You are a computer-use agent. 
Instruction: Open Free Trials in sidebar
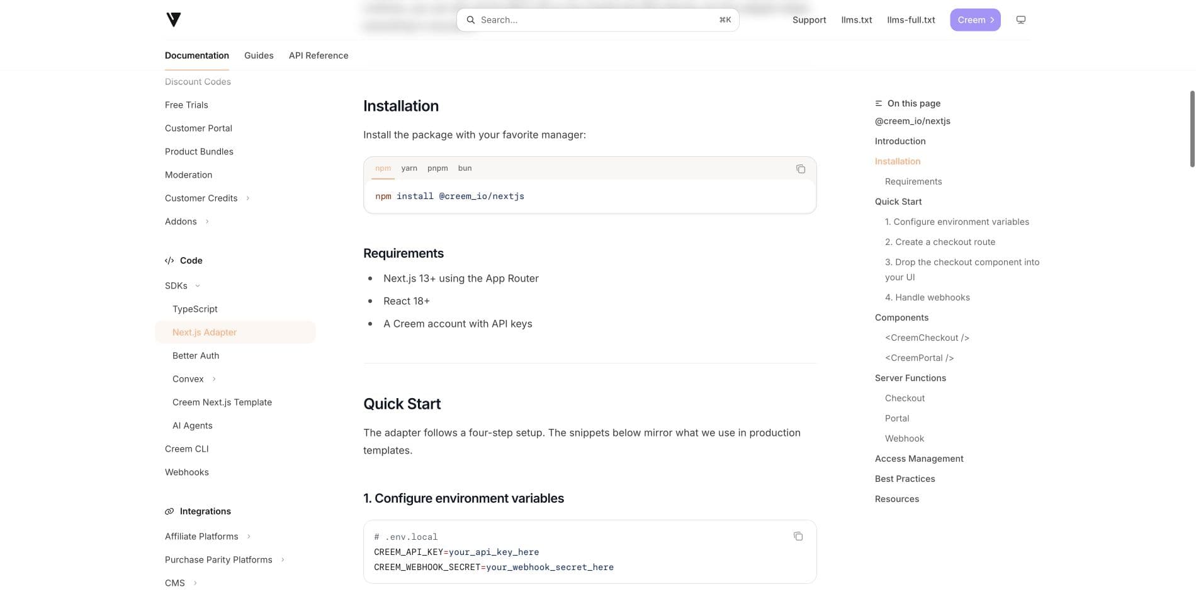pos(186,105)
